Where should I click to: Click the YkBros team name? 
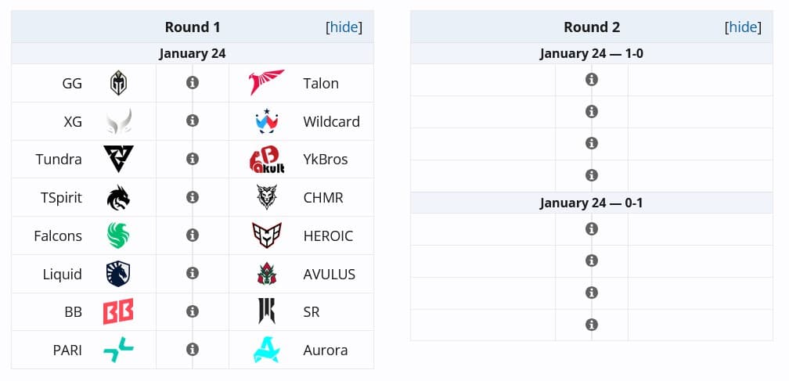[326, 160]
